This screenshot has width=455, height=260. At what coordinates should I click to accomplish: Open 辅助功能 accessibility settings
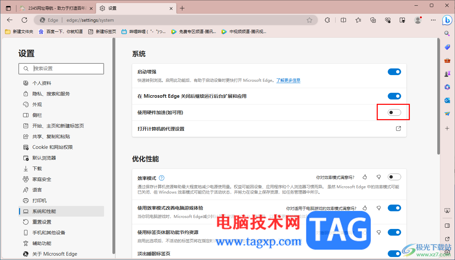tap(61, 243)
